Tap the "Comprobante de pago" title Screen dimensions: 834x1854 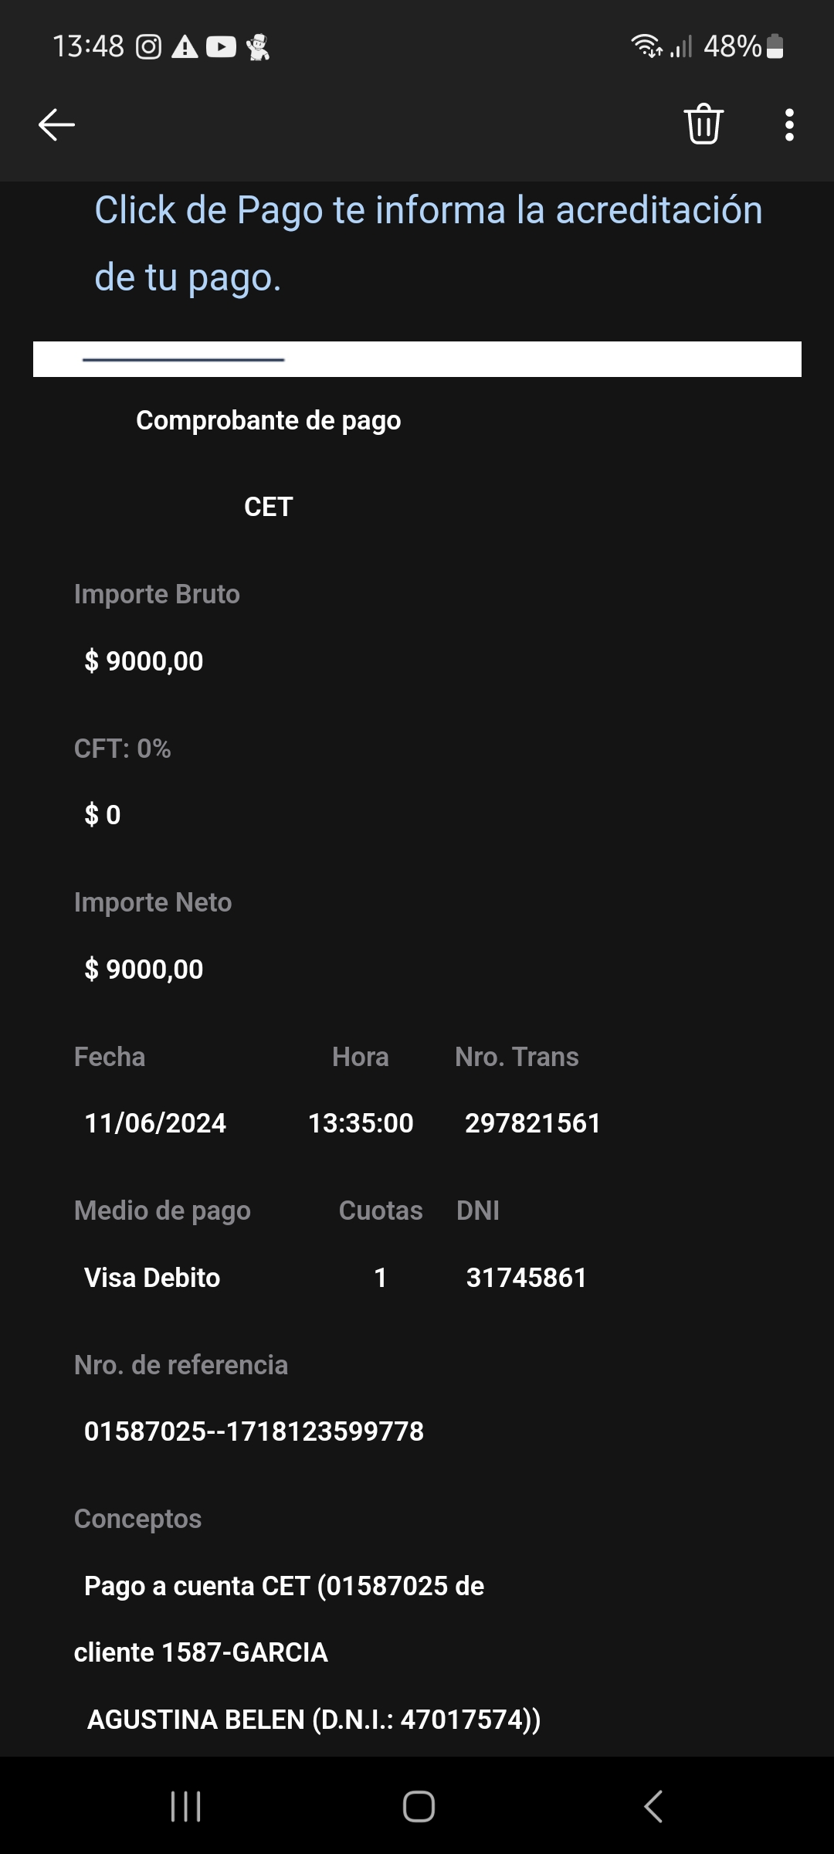coord(269,420)
